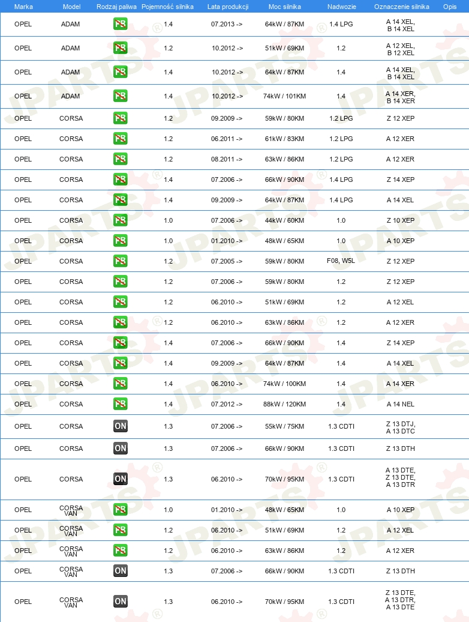Screen dimensions: 469x622
Task: Click the '08.2011 ->' production date
Action: 227,159
